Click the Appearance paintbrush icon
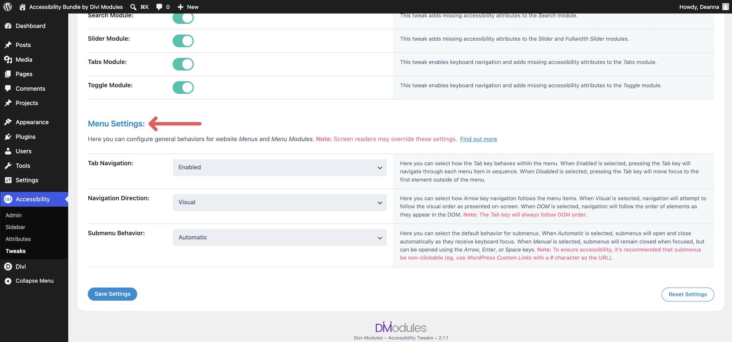 click(8, 122)
